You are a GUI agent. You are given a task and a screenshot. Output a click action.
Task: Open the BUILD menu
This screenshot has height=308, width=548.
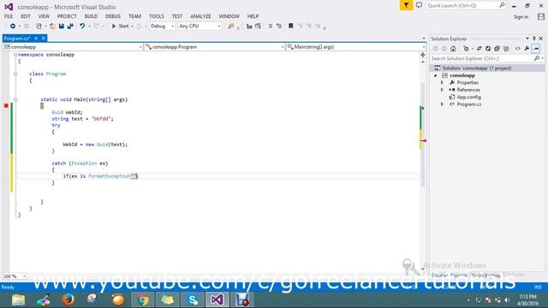[92, 16]
